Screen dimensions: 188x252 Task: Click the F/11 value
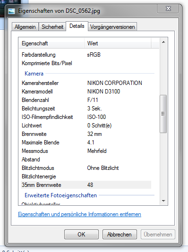click(93, 100)
